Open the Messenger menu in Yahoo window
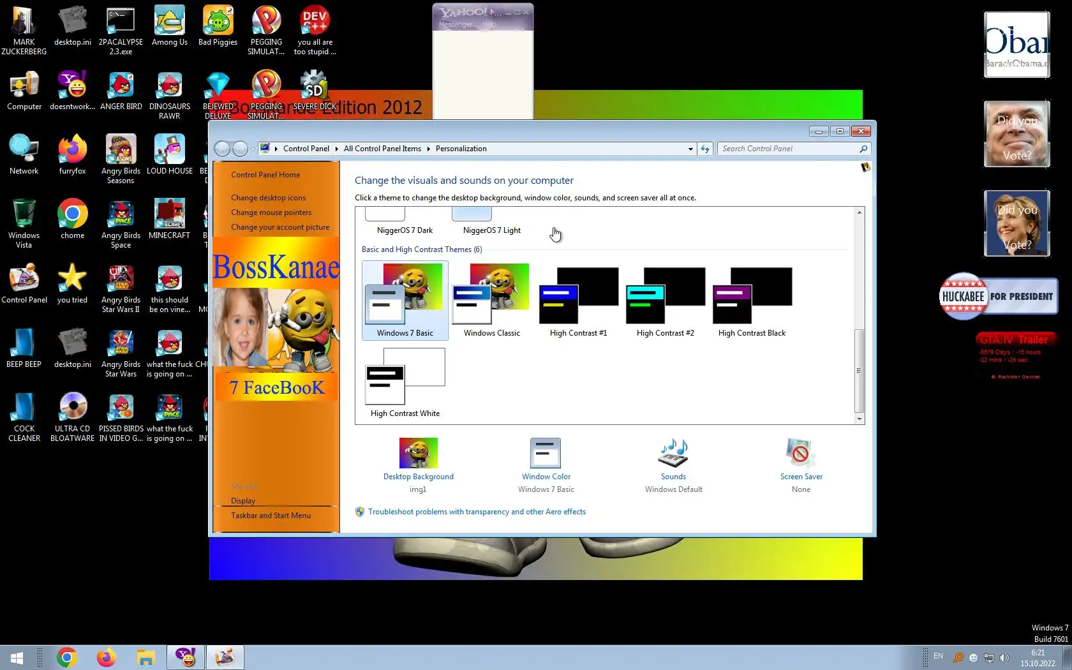 point(456,24)
